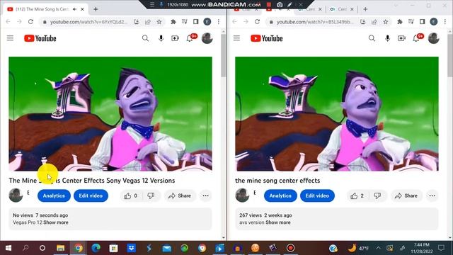Click the address bar URL in left browser
Image resolution: width=453 pixels, height=255 pixels.
tap(88, 22)
